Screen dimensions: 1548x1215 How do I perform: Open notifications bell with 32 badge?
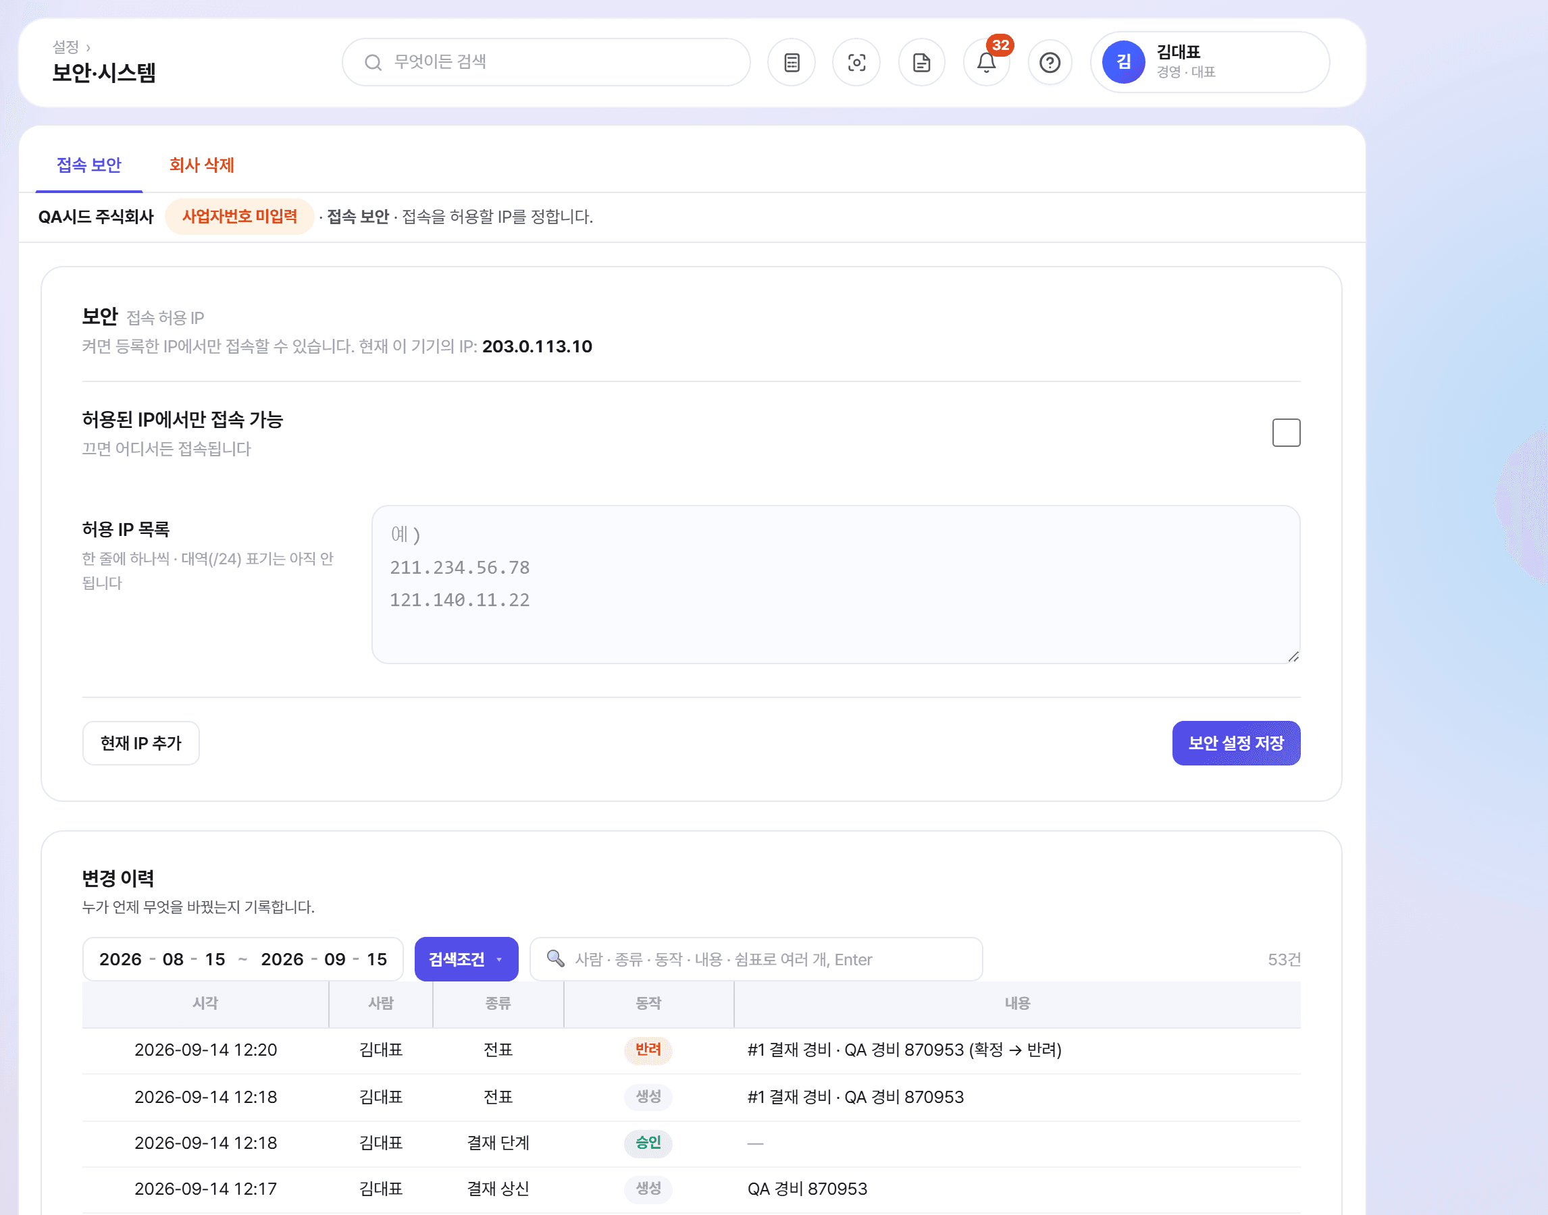pos(987,63)
